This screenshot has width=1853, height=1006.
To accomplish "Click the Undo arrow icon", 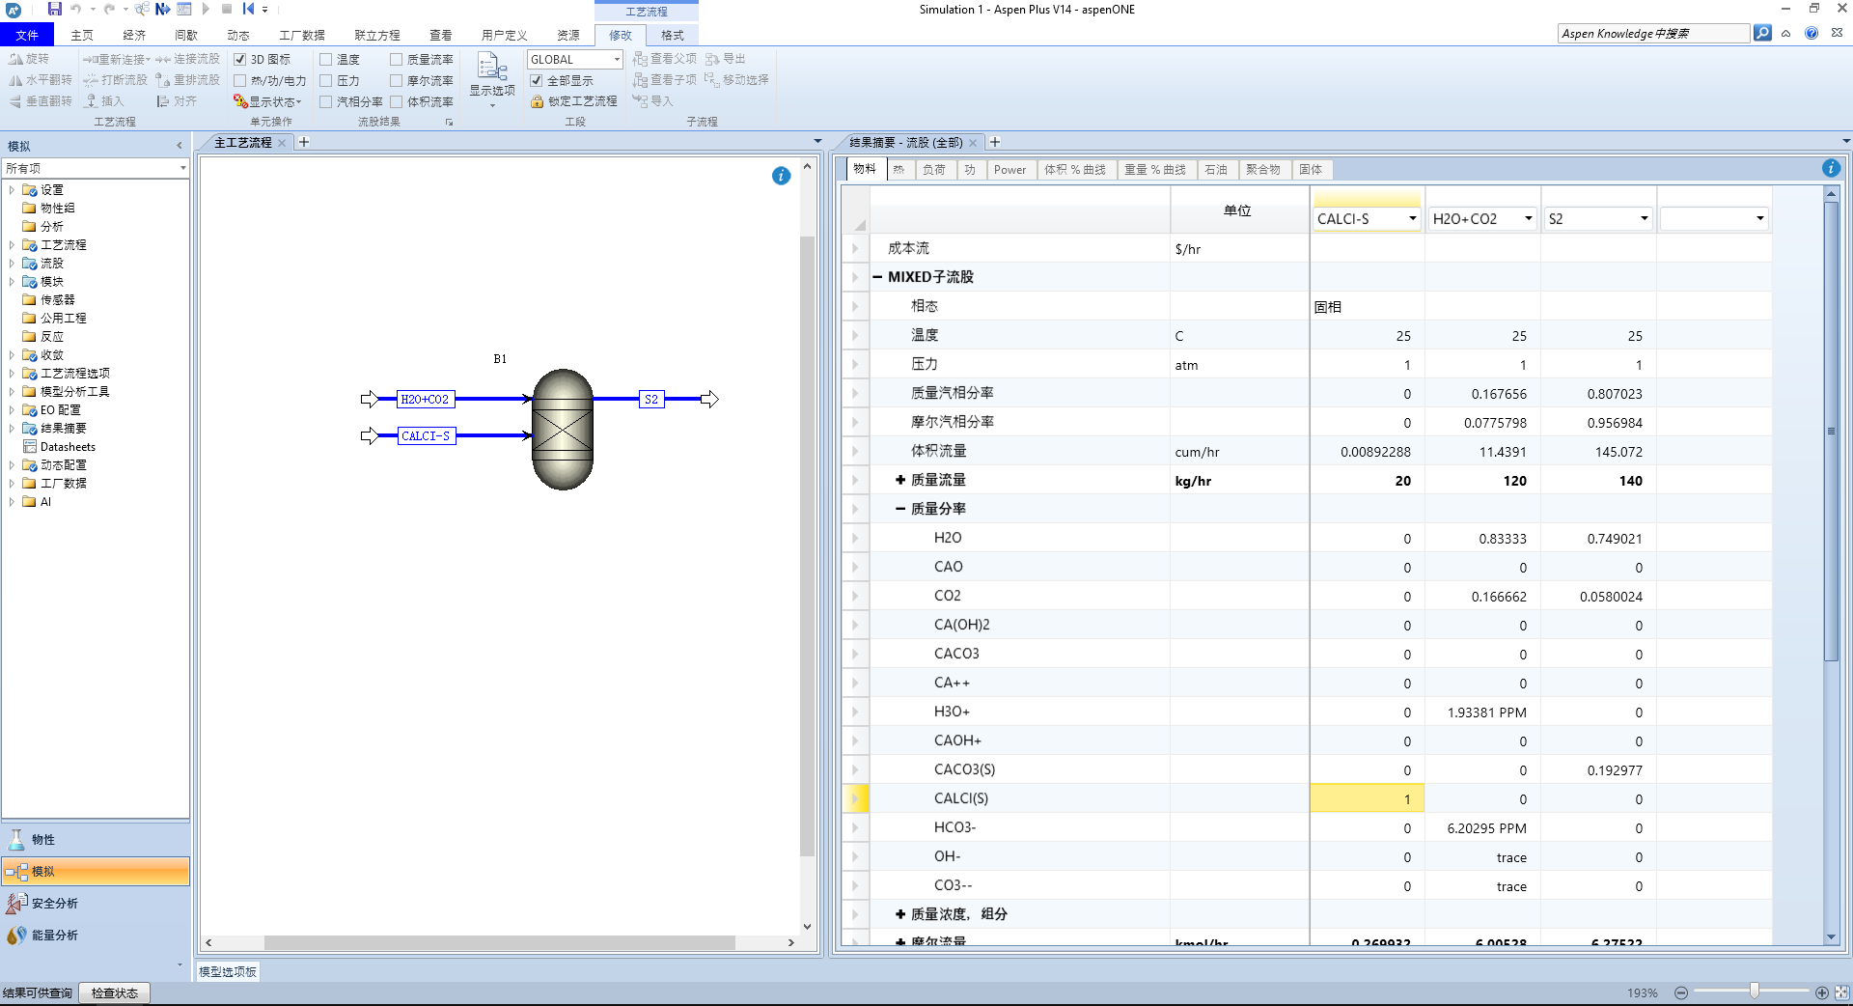I will (76, 9).
